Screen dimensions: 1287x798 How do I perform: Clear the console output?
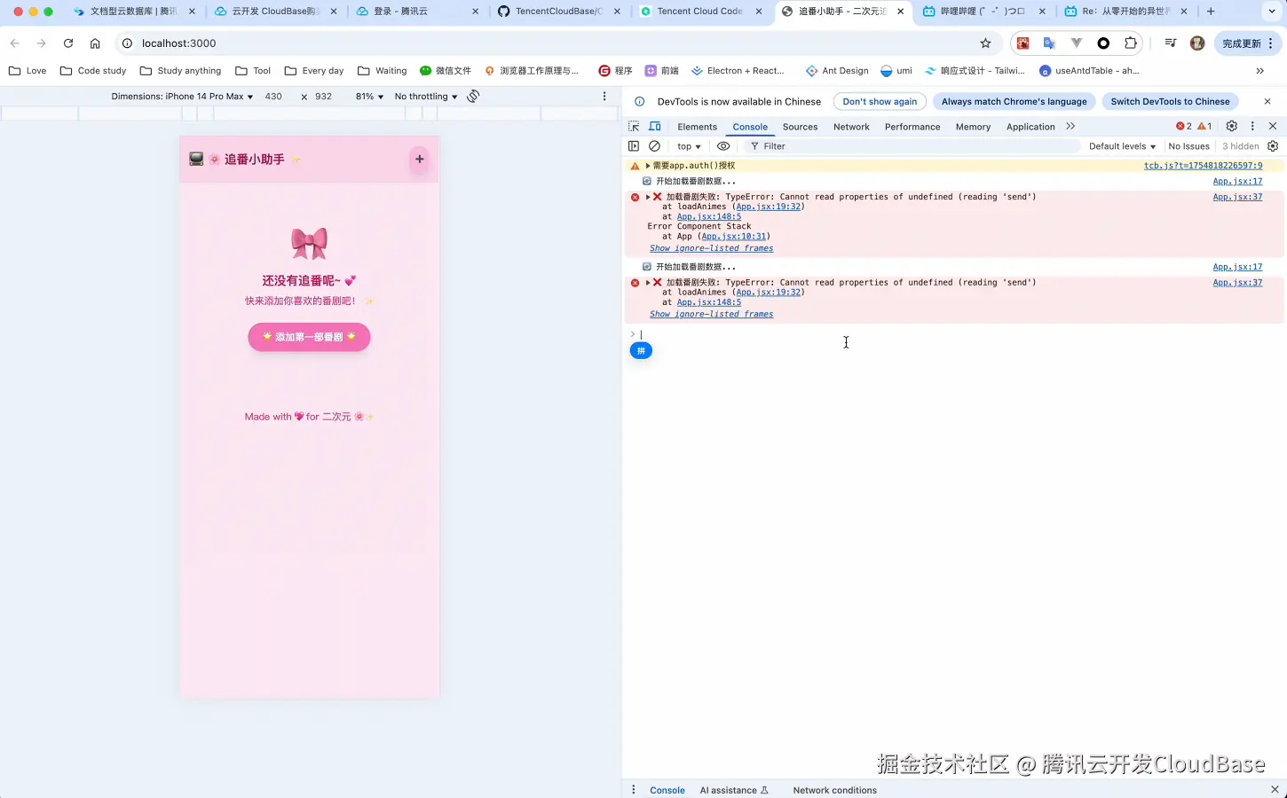coord(654,145)
